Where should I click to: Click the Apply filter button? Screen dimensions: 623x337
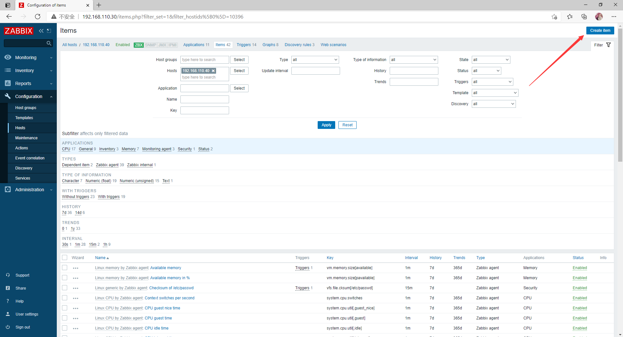(x=326, y=125)
